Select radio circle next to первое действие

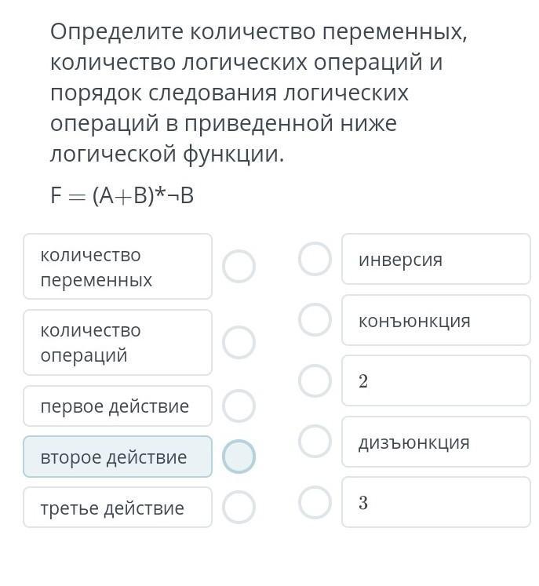click(x=239, y=406)
